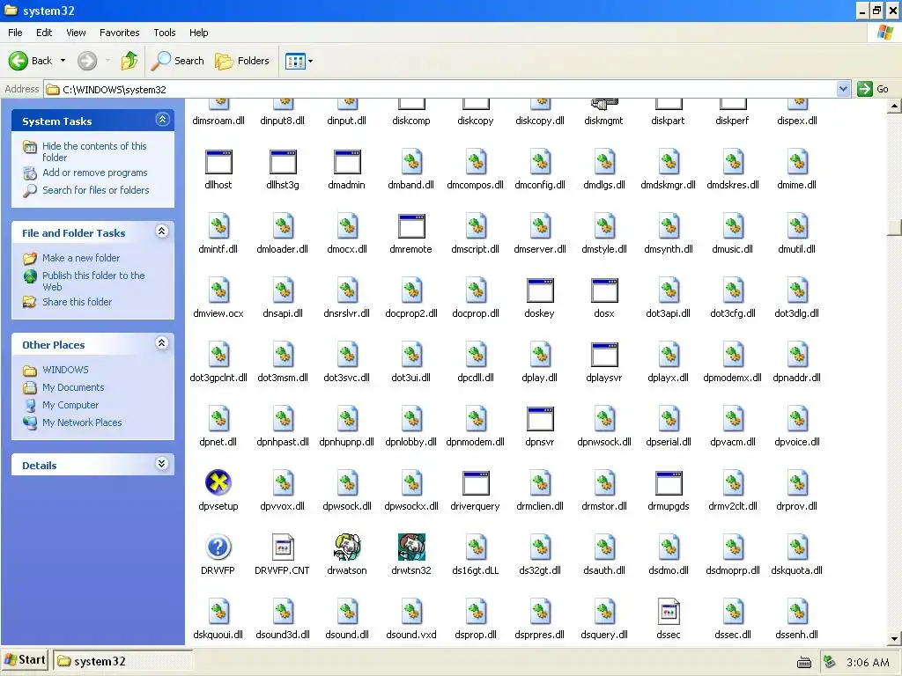902x676 pixels.
Task: Open the address bar dropdown arrow
Action: [843, 89]
